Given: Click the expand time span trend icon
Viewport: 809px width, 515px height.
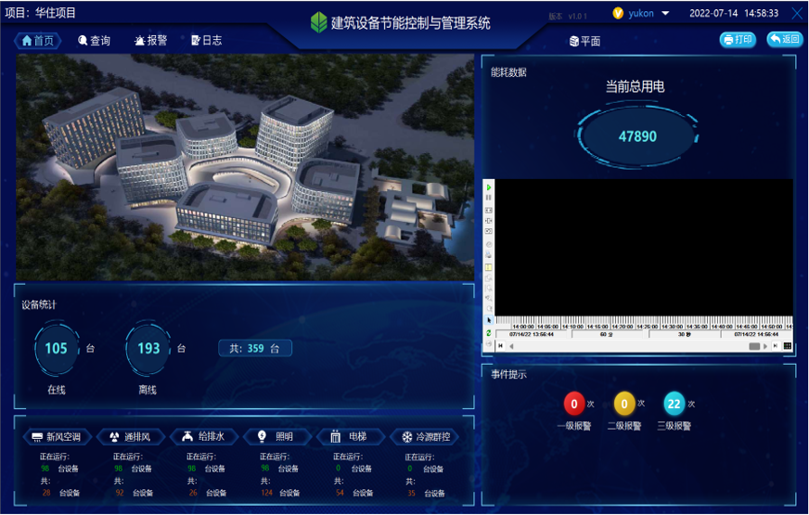Looking at the screenshot, I should [489, 211].
